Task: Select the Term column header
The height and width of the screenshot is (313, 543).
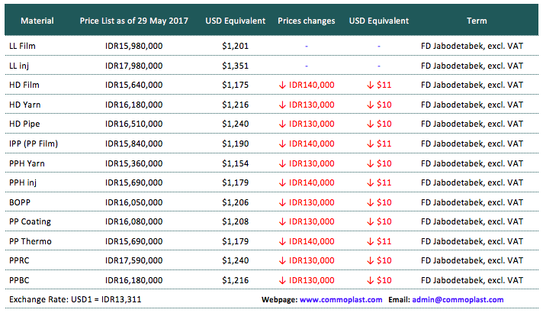Action: (471, 21)
